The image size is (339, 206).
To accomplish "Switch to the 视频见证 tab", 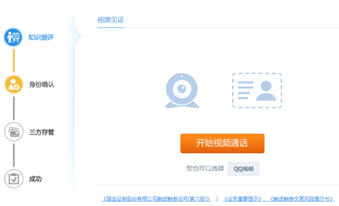I will (110, 20).
